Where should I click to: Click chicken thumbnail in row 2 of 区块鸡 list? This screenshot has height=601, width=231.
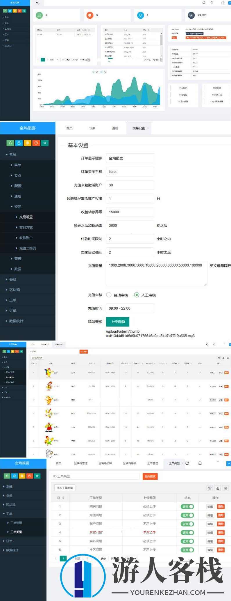pos(49,386)
